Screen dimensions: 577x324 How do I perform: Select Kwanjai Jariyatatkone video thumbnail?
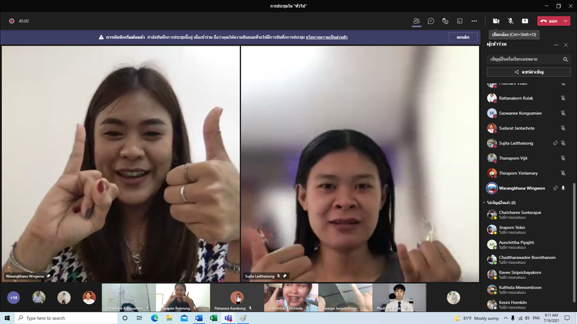pos(345,297)
